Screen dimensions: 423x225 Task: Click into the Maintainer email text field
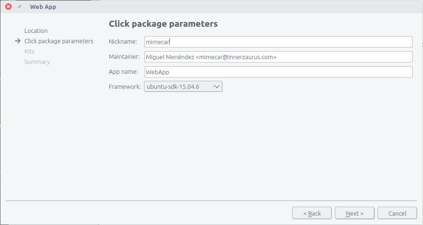(x=279, y=57)
